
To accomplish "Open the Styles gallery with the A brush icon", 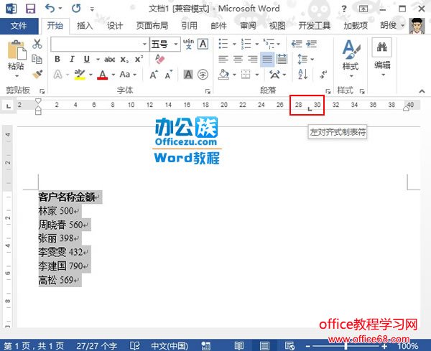I will coord(351,49).
